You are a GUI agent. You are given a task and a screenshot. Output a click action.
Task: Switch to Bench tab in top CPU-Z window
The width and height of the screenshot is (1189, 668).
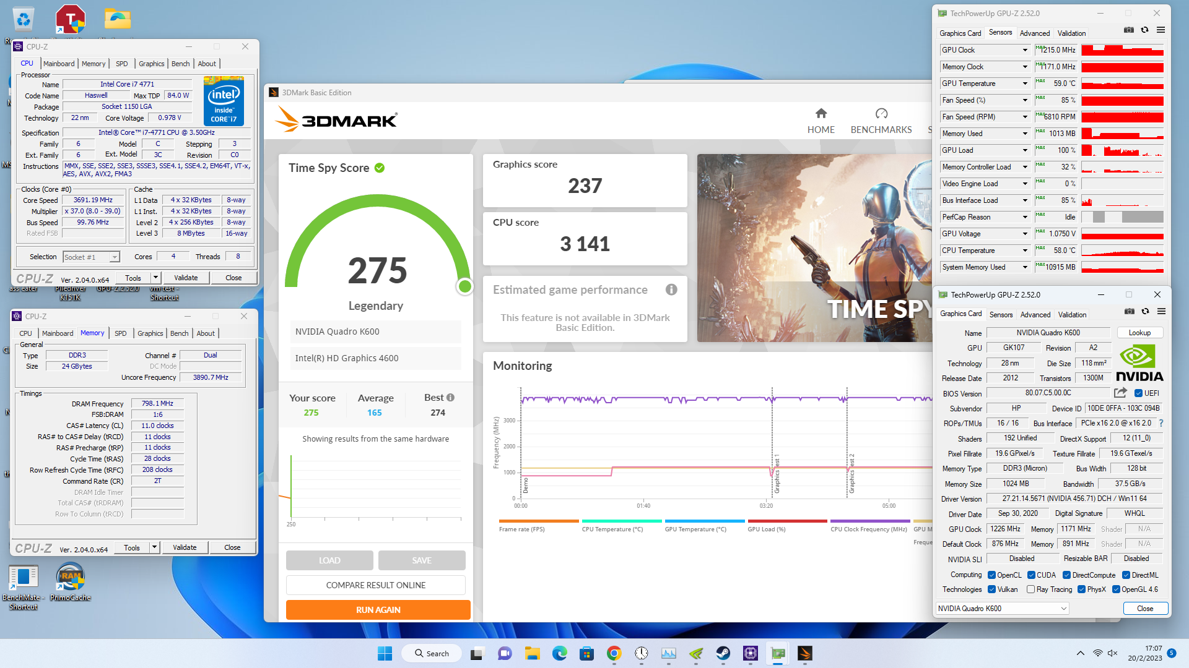pos(180,64)
